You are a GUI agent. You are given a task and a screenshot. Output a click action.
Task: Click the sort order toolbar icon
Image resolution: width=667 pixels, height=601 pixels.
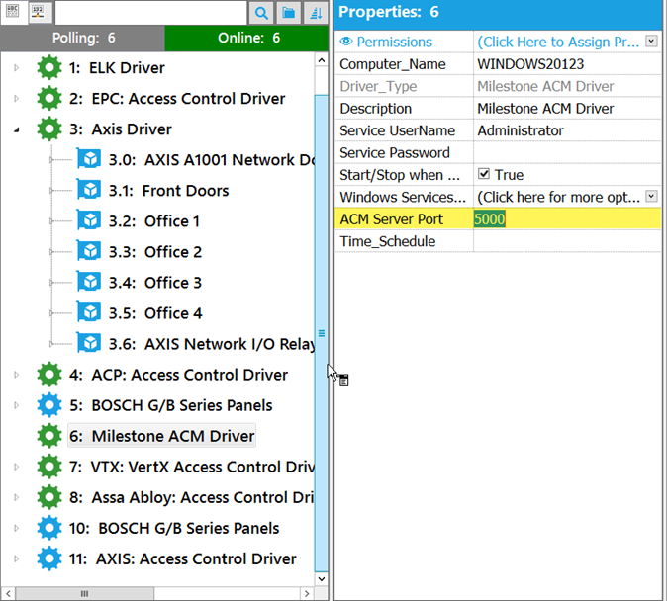pos(316,13)
